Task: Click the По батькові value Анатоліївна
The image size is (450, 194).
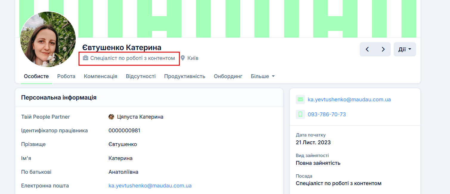Action: click(123, 172)
